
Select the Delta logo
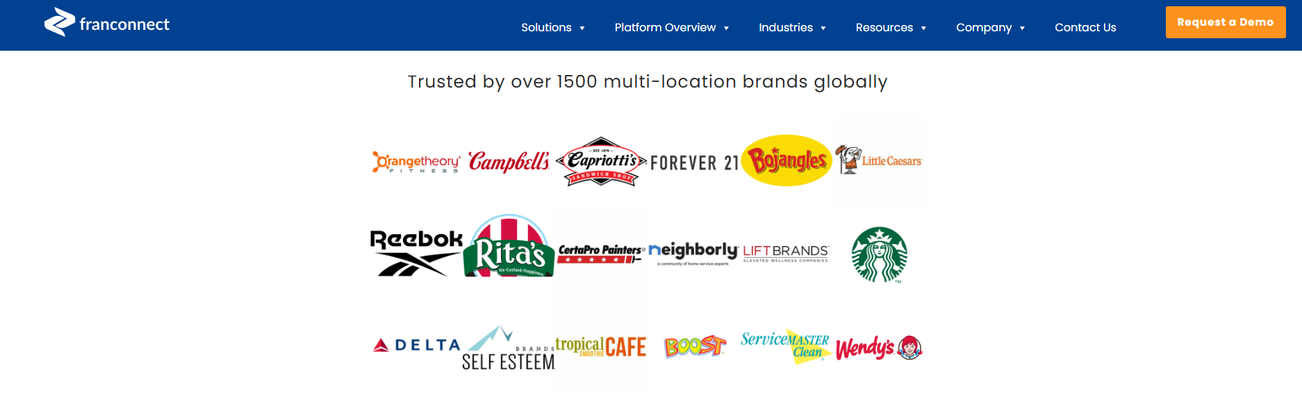[416, 345]
